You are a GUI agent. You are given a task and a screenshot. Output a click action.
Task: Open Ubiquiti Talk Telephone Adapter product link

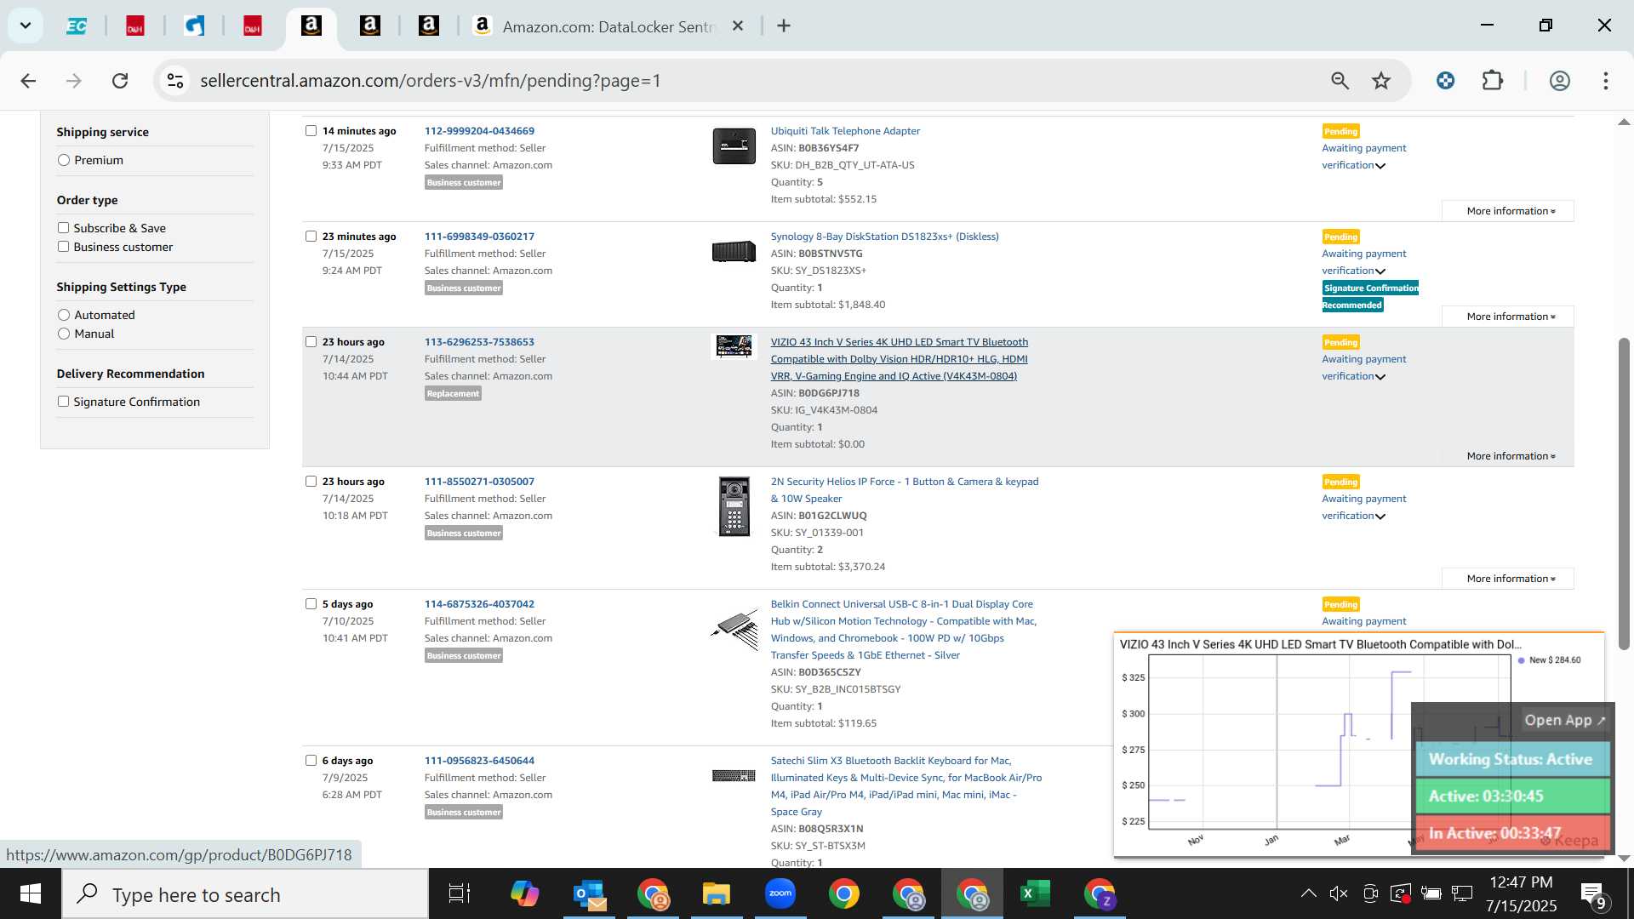pos(845,131)
